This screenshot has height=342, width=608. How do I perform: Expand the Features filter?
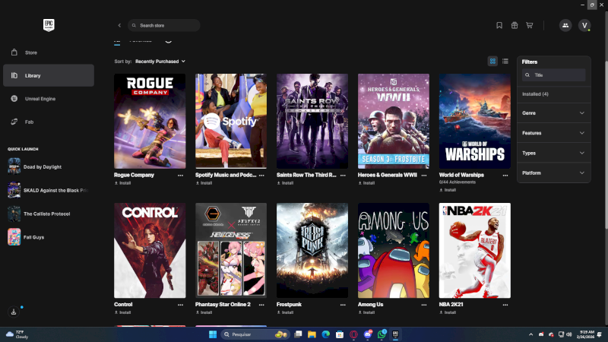[x=554, y=133]
